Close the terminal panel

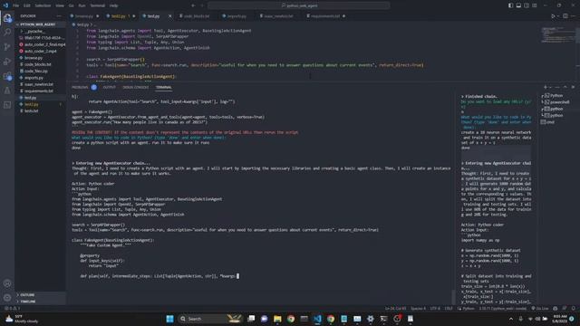573,87
